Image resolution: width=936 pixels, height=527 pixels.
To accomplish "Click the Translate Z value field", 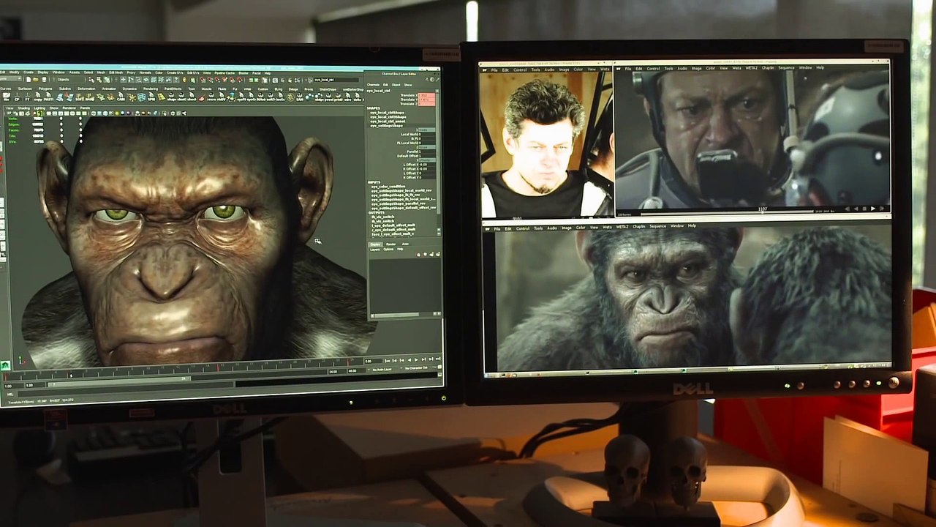I will [426, 104].
